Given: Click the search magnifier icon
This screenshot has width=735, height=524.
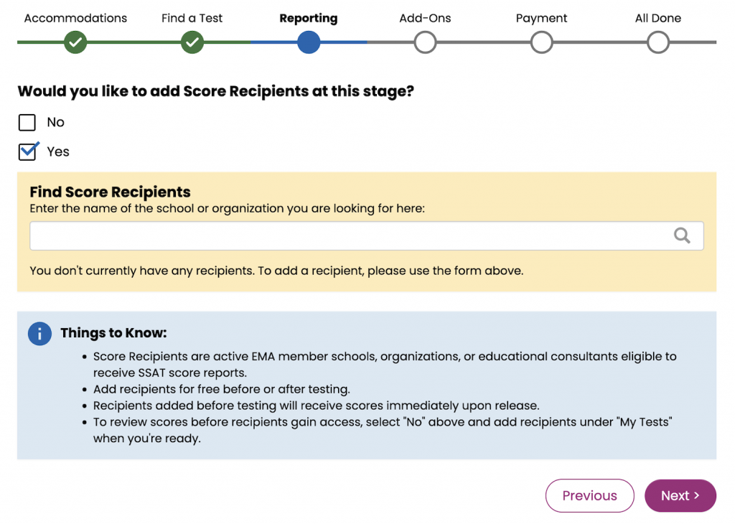Looking at the screenshot, I should coord(682,235).
